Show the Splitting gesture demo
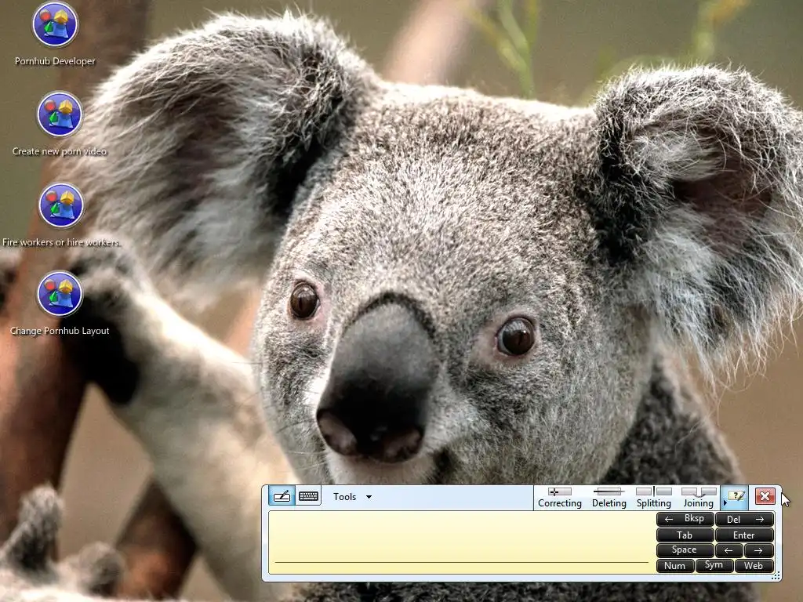This screenshot has width=803, height=602. pyautogui.click(x=653, y=498)
